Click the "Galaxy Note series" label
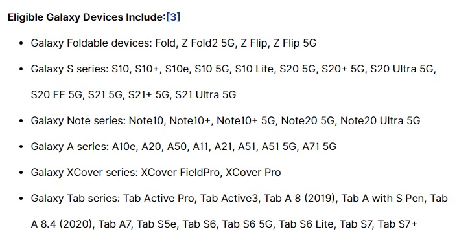Screen dimensions: 457x249 [78, 121]
